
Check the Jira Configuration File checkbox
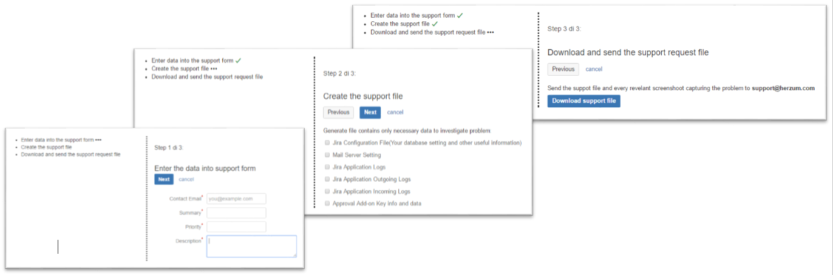click(x=327, y=143)
